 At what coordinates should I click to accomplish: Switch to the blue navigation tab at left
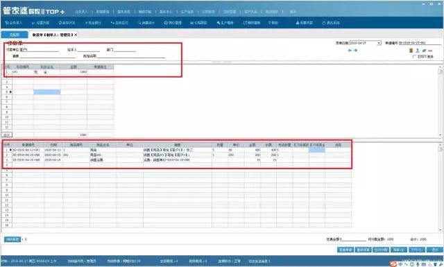point(15,35)
